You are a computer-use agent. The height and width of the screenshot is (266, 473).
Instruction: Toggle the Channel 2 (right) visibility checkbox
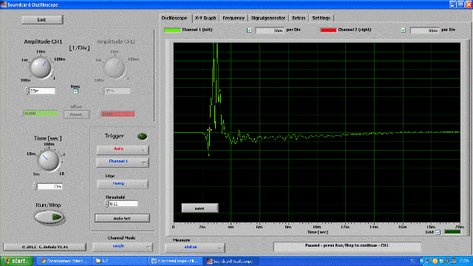(404, 30)
